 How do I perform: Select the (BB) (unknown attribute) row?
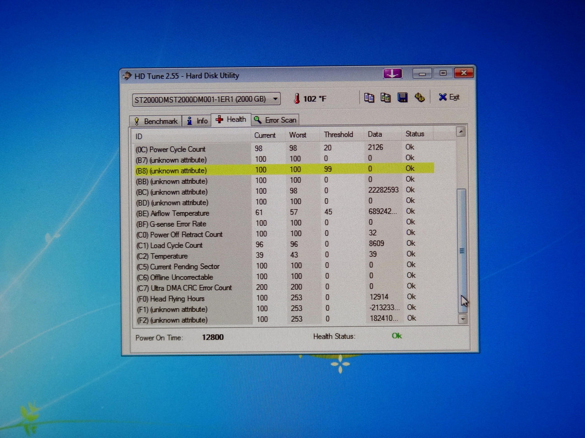point(284,180)
